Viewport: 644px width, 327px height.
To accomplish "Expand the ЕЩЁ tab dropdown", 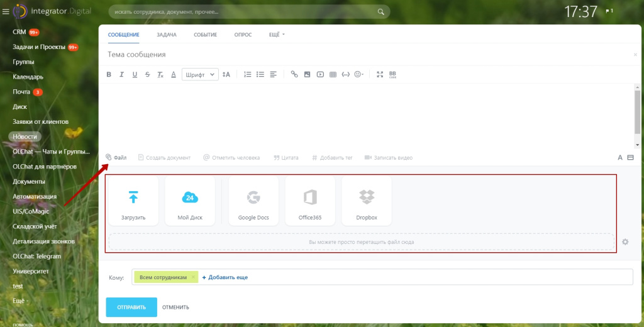I will coord(277,35).
